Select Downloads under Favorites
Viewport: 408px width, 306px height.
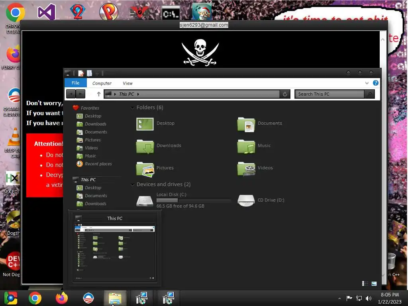point(91,124)
